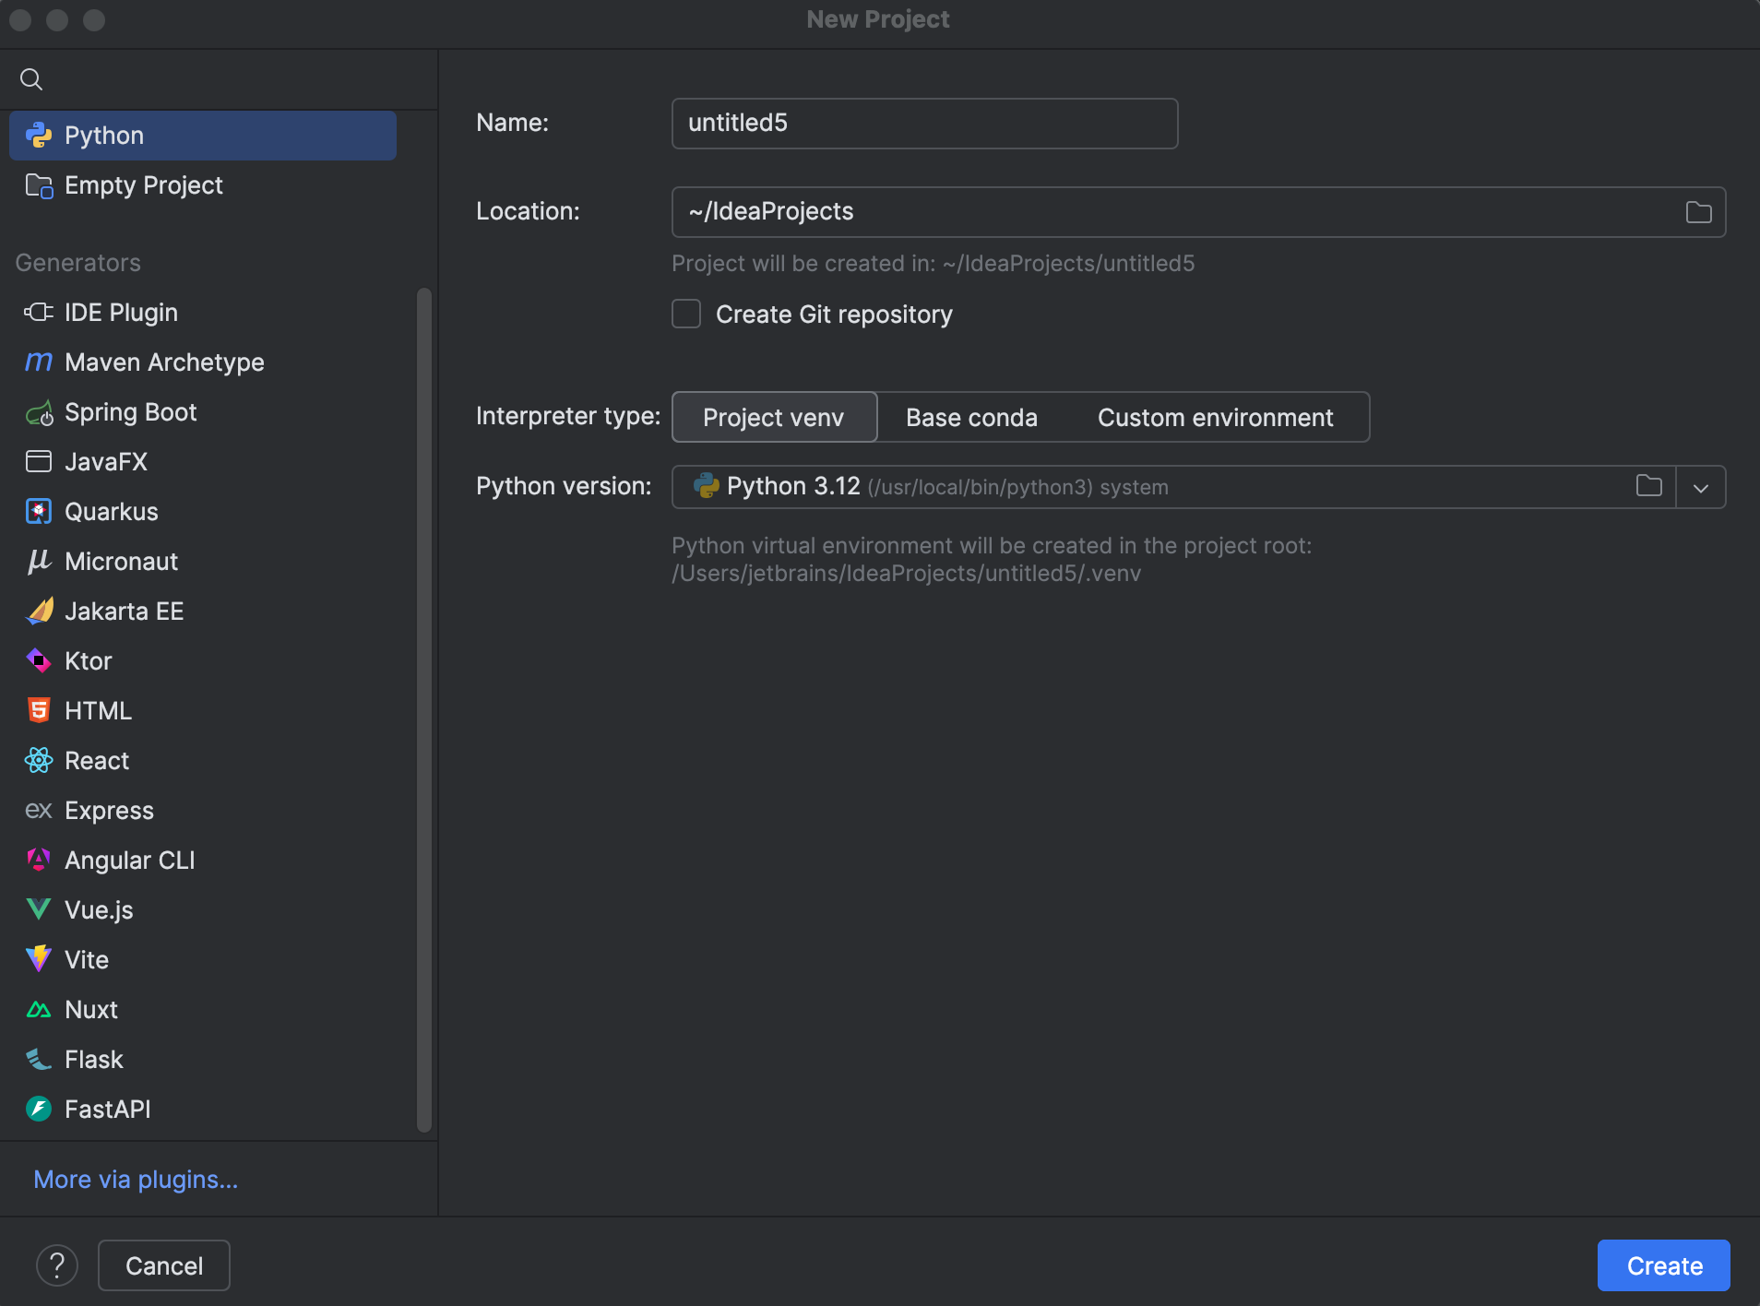Click the Spring Boot generator icon
This screenshot has width=1760, height=1306.
pos(38,412)
